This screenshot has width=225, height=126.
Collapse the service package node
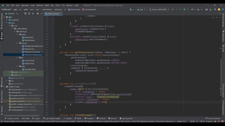17,43
